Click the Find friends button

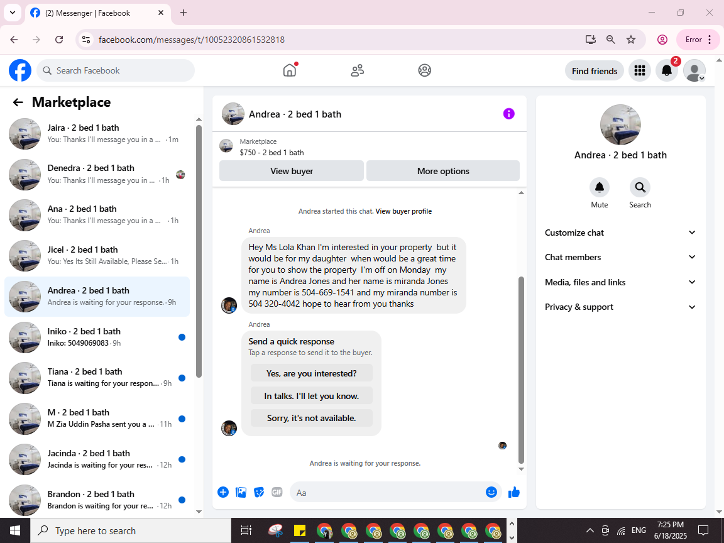[x=595, y=70]
